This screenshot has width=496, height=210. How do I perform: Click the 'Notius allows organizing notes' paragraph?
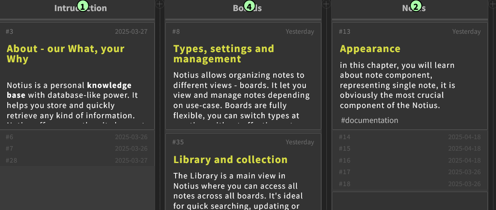point(242,98)
